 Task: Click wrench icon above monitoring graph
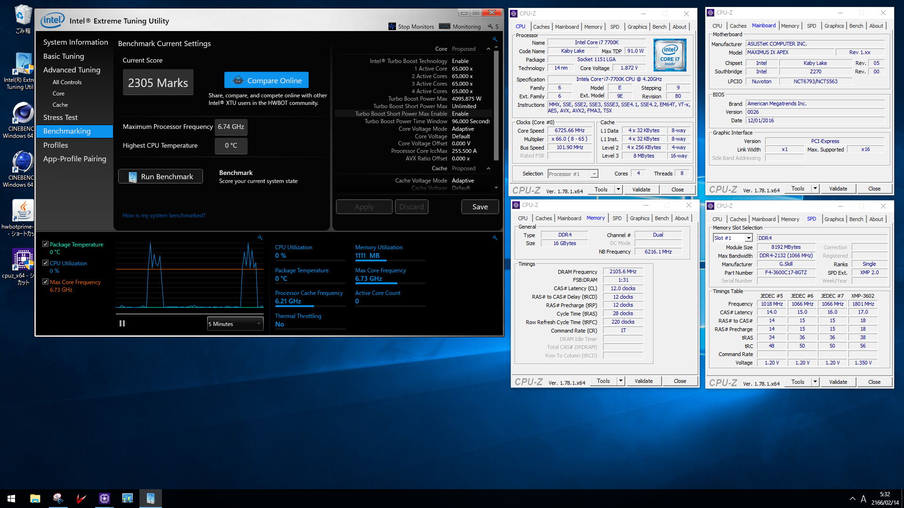tap(260, 238)
